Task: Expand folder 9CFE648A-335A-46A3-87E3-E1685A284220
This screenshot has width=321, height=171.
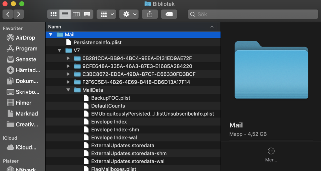Action: (x=68, y=66)
